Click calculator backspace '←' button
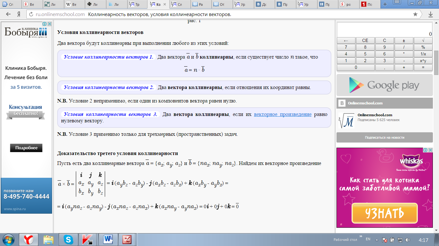The image size is (439, 246). click(346, 41)
